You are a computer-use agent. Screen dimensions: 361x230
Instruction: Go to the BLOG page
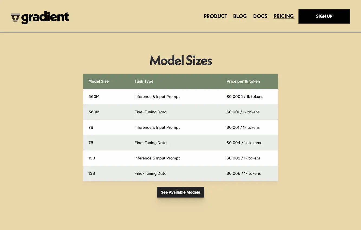coord(240,16)
